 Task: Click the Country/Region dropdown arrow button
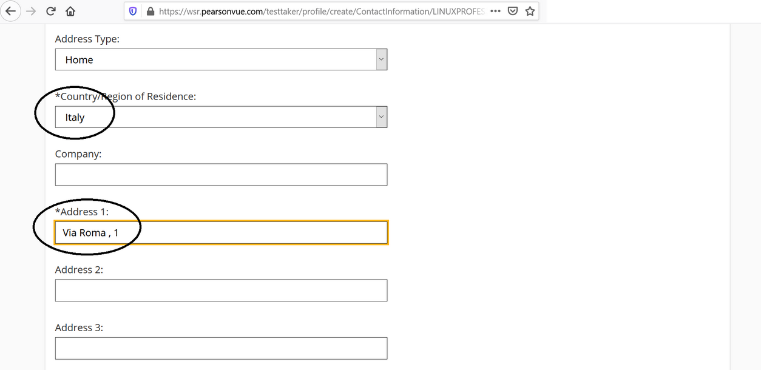point(381,117)
